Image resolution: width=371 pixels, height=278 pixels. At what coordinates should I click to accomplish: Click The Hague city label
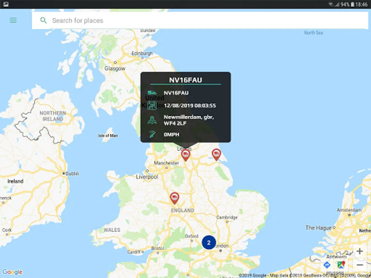(318, 228)
